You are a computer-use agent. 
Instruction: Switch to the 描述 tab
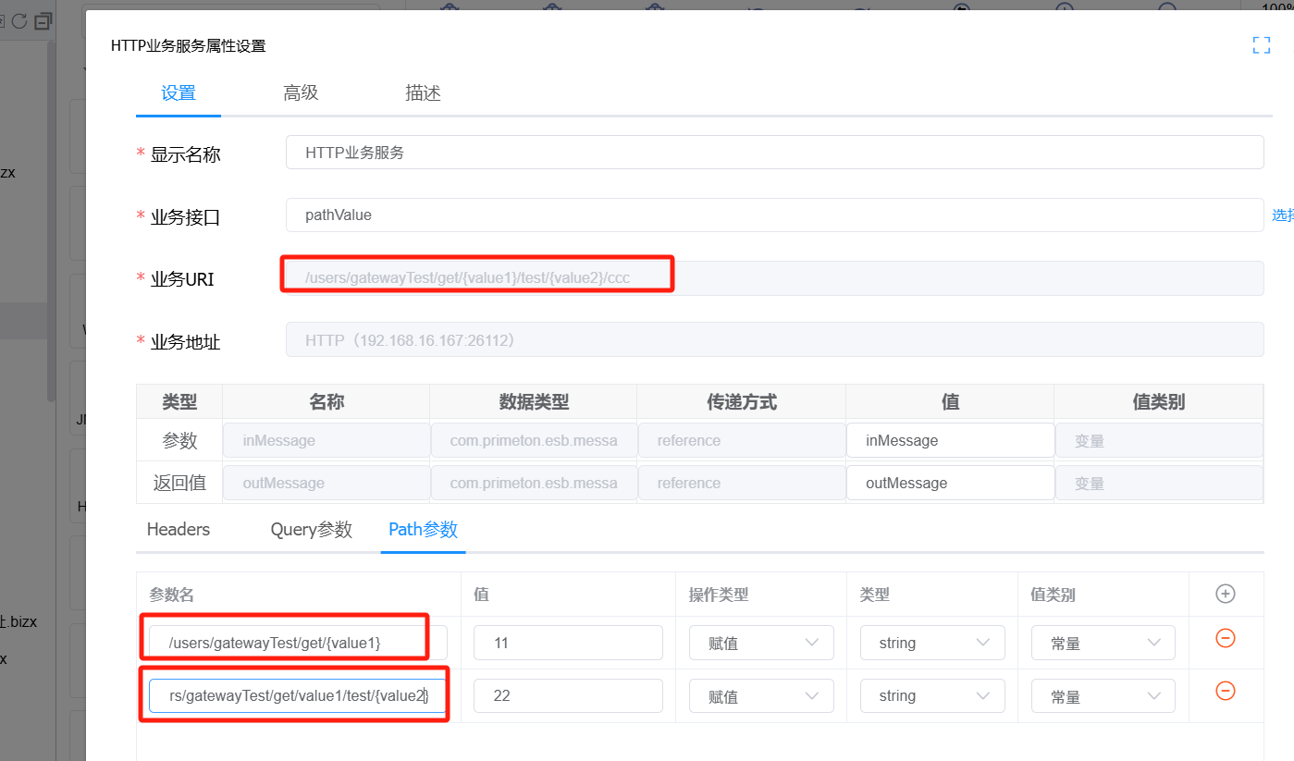tap(423, 92)
